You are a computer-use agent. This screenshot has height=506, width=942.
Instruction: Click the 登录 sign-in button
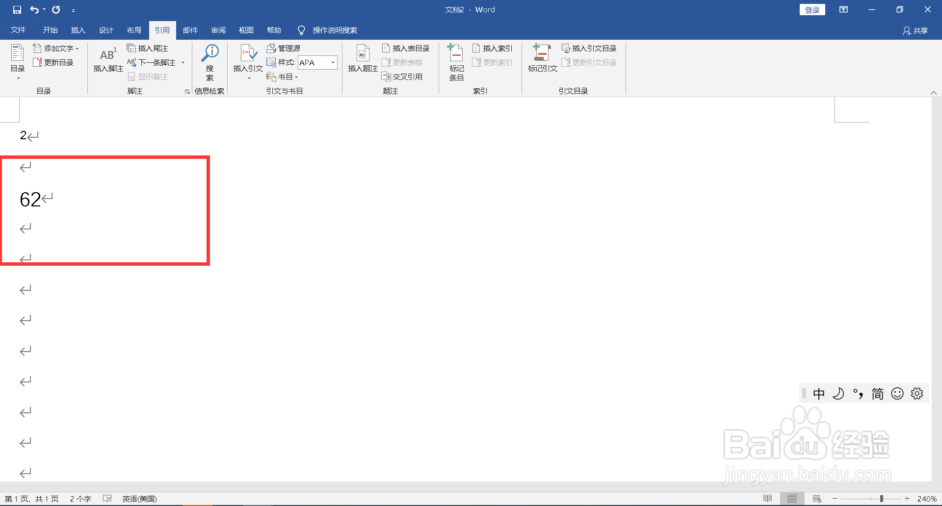click(812, 10)
